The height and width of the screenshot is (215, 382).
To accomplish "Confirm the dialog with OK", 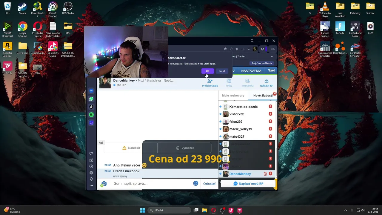I will pyautogui.click(x=207, y=71).
